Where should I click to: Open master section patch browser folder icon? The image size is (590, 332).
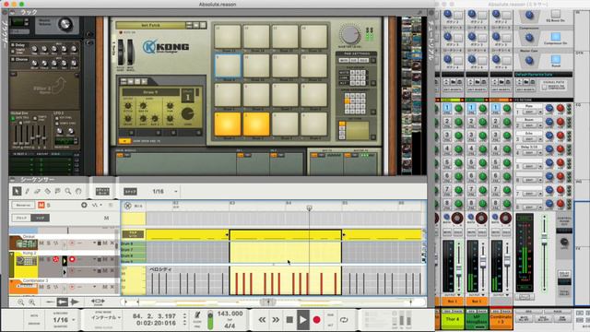pos(526,82)
